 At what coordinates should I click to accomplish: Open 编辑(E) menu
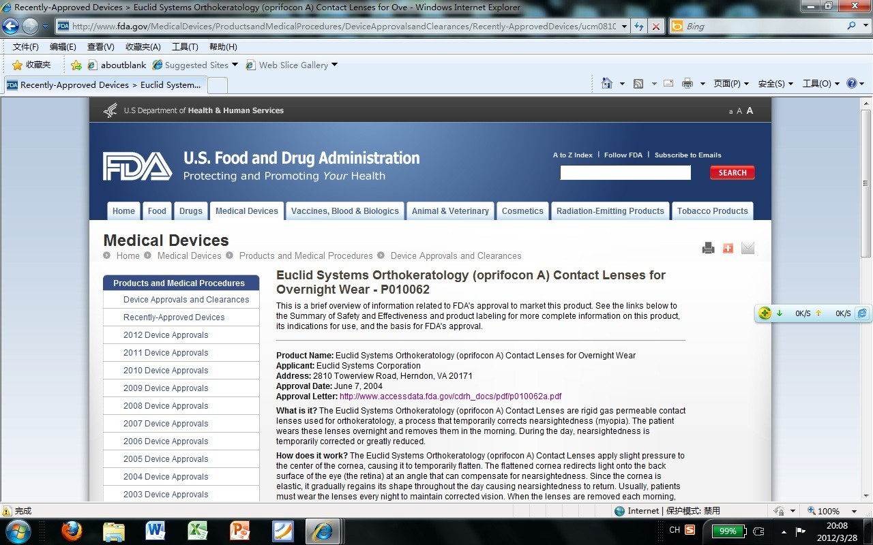[x=63, y=47]
